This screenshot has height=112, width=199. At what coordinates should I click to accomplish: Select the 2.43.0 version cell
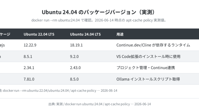[75, 68]
